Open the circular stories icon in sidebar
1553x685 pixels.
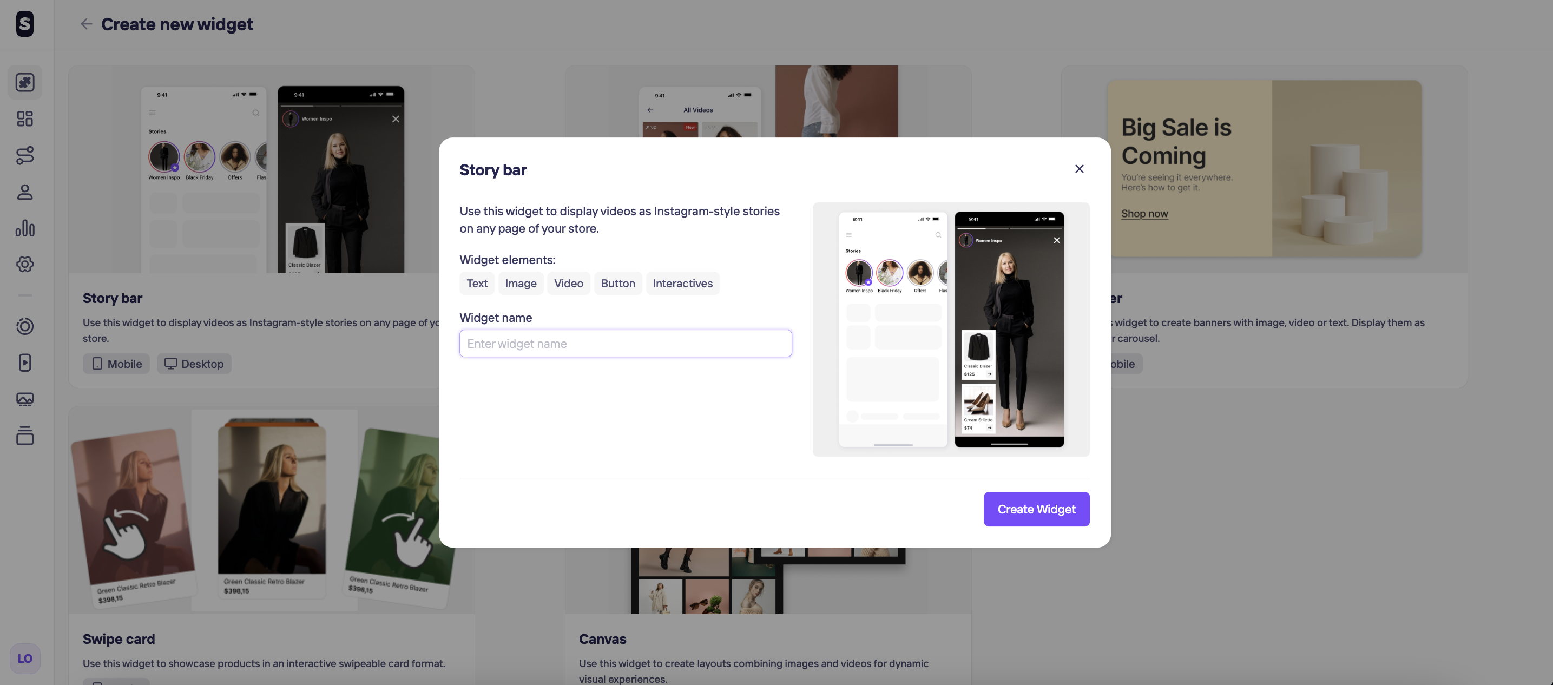(25, 326)
